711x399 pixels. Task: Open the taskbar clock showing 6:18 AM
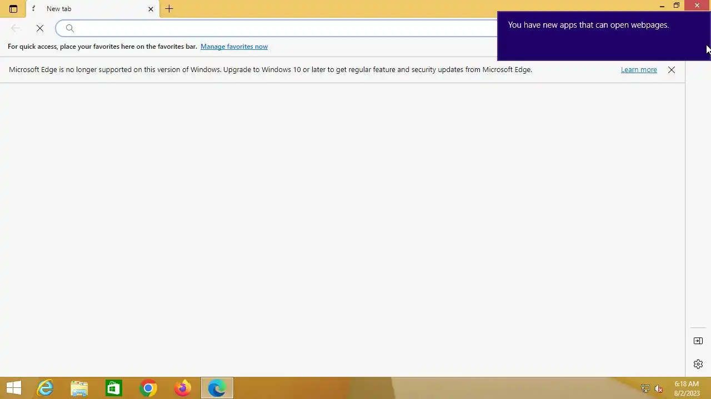(x=687, y=388)
